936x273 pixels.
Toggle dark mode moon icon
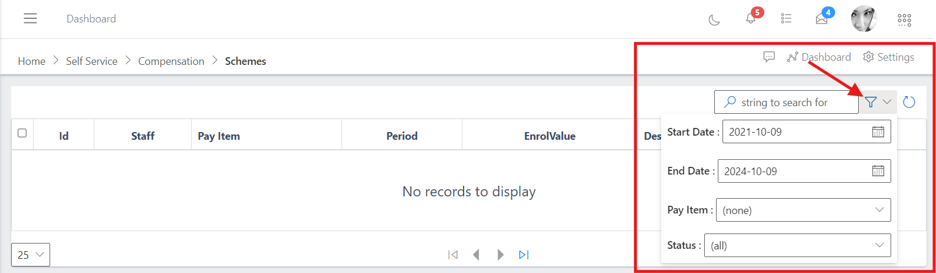point(714,20)
